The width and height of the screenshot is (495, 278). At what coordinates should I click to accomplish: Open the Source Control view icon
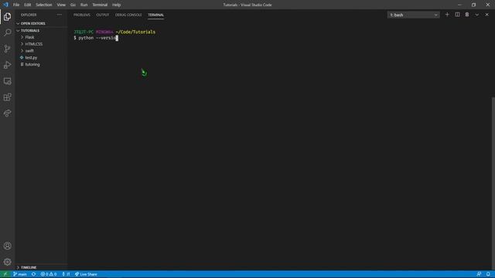click(x=7, y=49)
